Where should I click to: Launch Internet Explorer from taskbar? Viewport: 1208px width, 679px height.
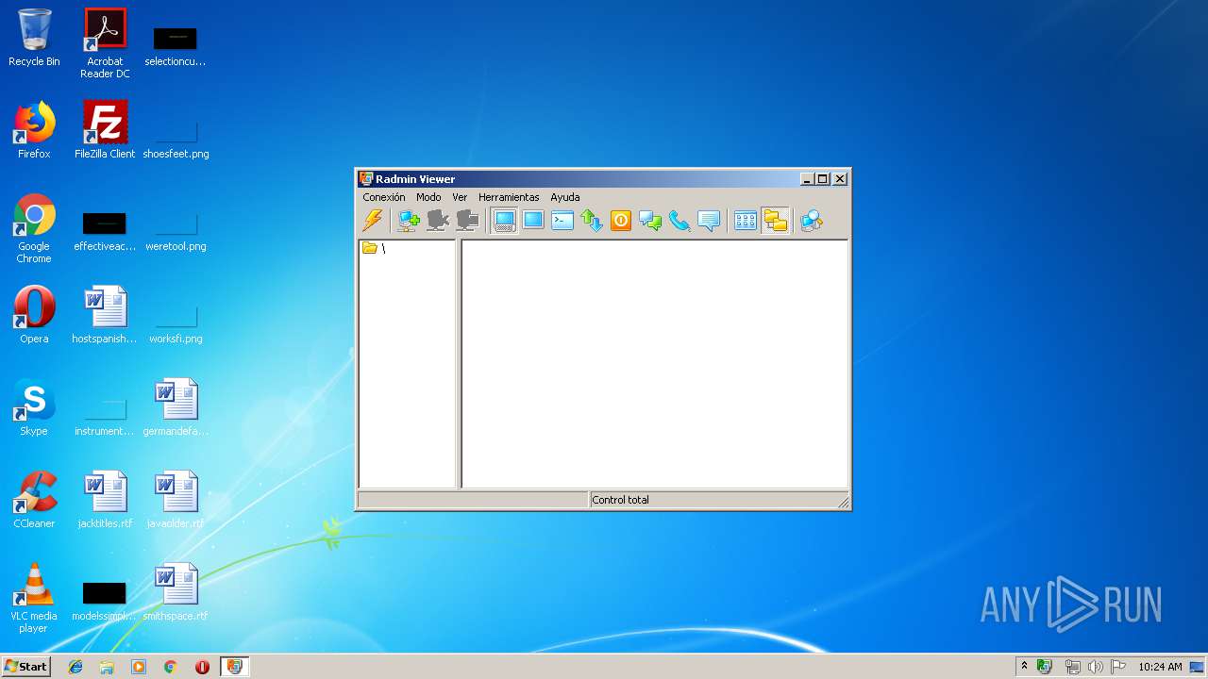point(75,667)
